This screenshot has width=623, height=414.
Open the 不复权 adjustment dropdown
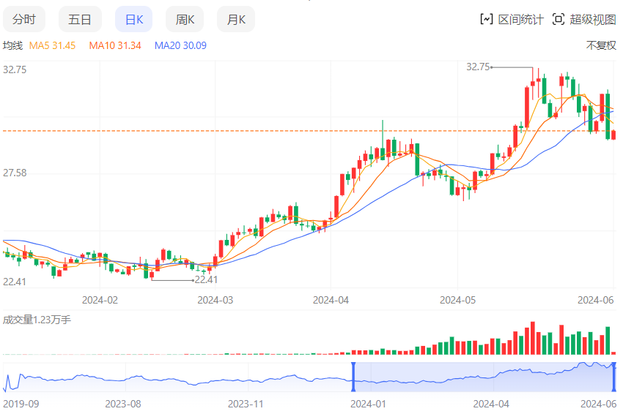[x=601, y=45]
